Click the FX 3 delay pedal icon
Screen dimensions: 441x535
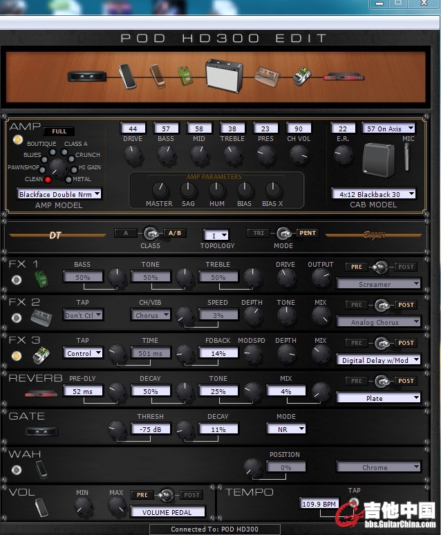[x=41, y=355]
